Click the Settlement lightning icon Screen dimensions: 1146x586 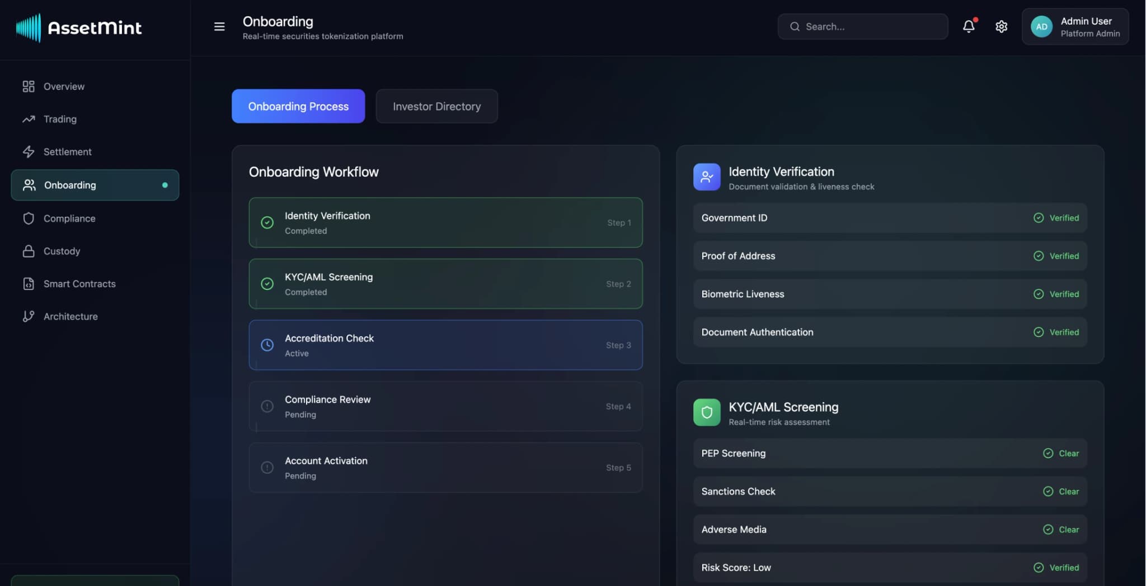tap(29, 151)
